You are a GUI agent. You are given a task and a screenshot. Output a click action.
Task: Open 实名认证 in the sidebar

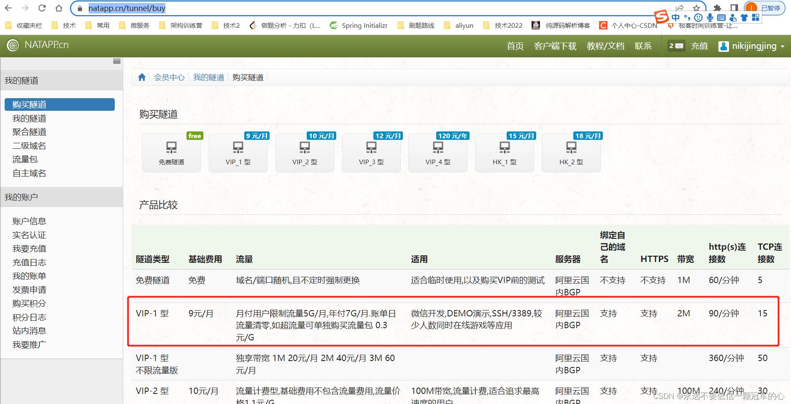[30, 235]
